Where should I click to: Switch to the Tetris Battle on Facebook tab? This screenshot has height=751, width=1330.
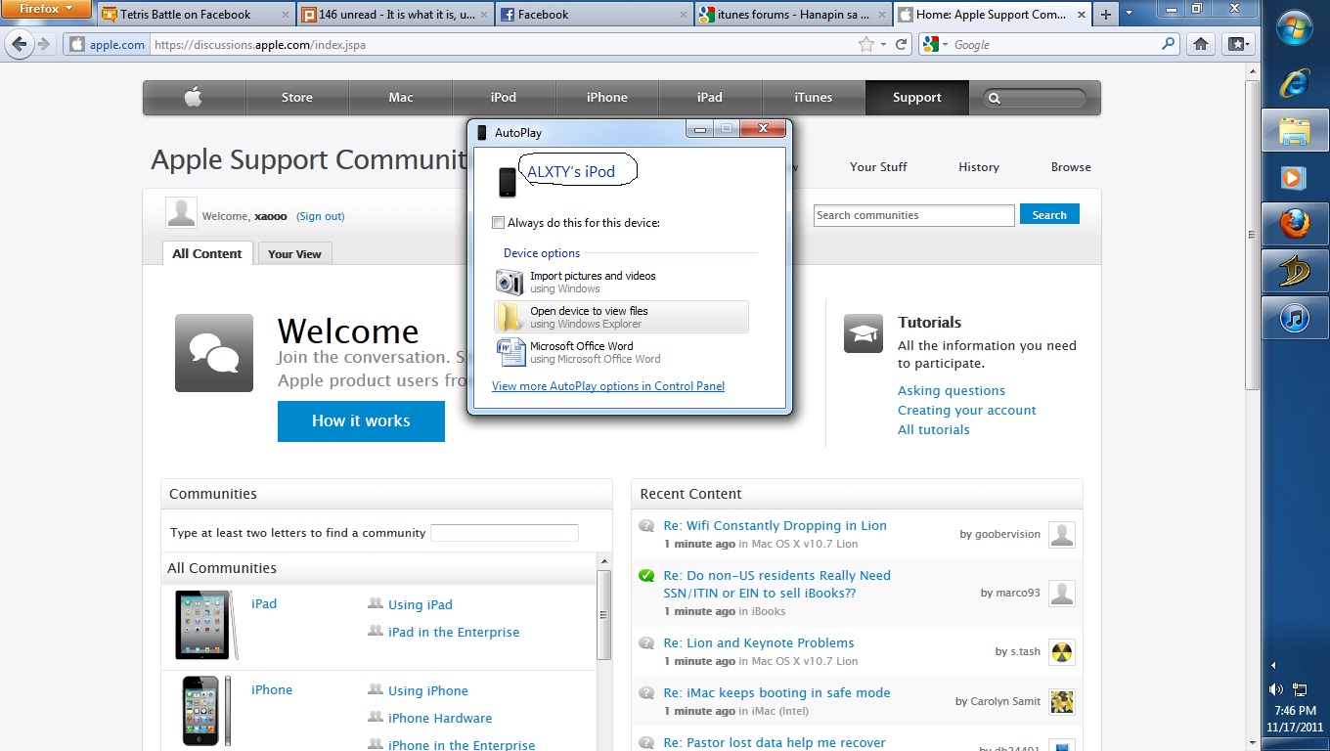click(195, 15)
